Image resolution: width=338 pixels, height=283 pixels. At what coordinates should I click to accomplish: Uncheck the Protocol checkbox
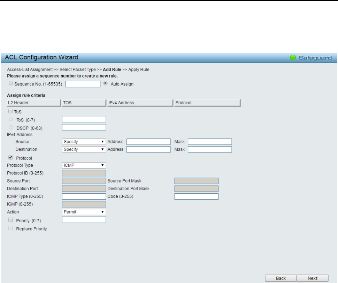10,157
